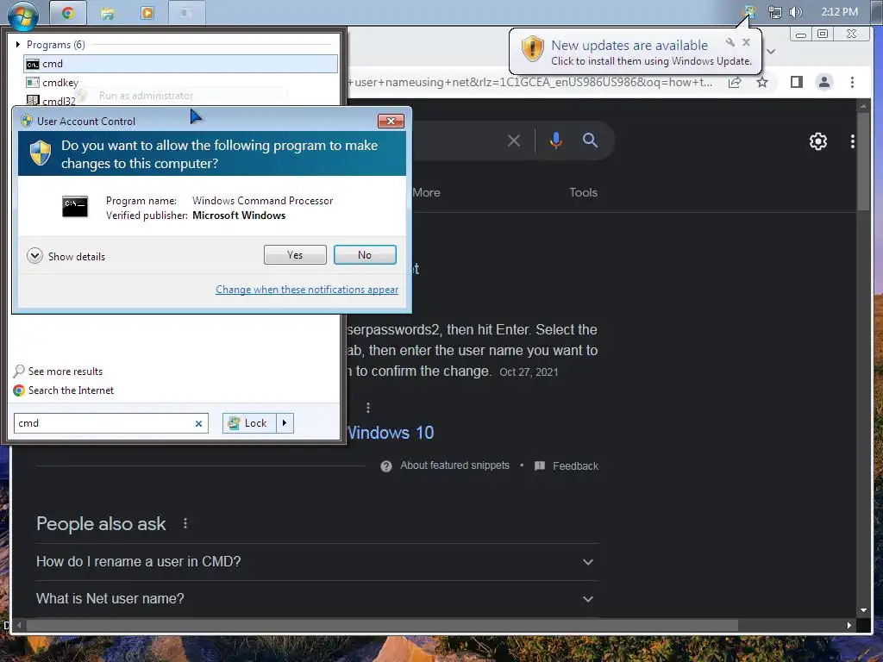The width and height of the screenshot is (883, 662).
Task: Open Google quick settings gear
Action: [x=818, y=141]
